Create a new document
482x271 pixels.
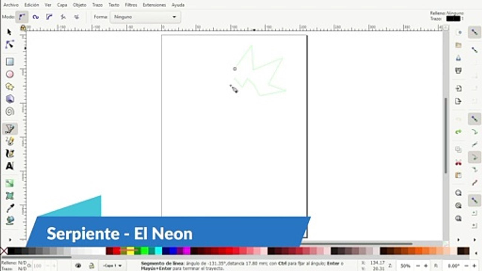[458, 33]
